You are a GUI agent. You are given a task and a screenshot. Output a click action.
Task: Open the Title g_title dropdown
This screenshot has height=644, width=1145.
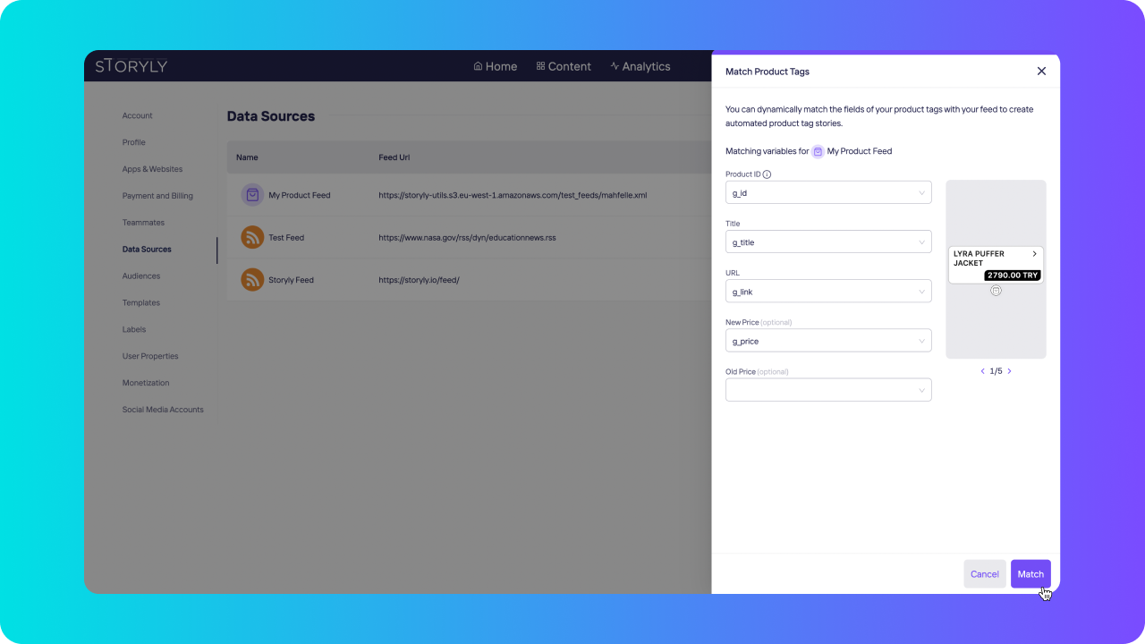click(828, 242)
